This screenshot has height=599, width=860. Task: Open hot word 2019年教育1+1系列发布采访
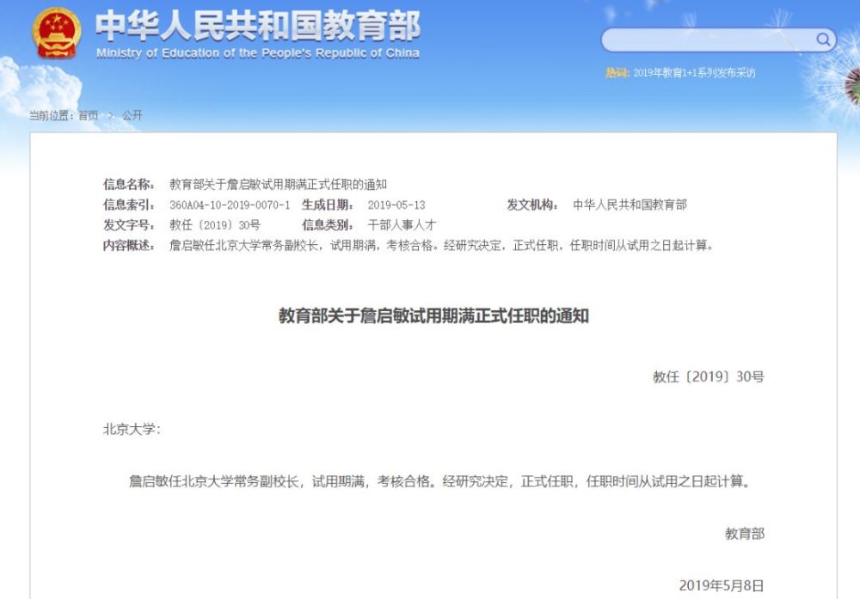694,73
